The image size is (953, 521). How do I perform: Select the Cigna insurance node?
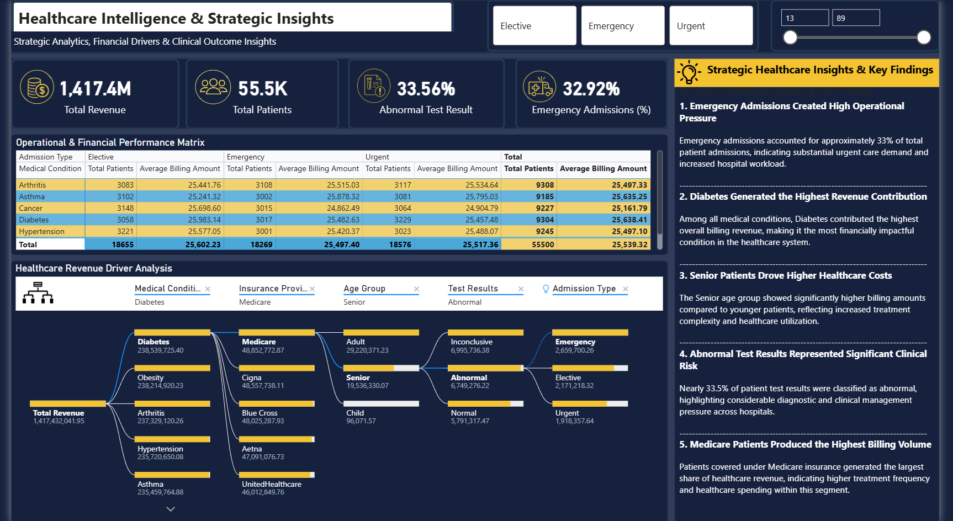pyautogui.click(x=277, y=378)
